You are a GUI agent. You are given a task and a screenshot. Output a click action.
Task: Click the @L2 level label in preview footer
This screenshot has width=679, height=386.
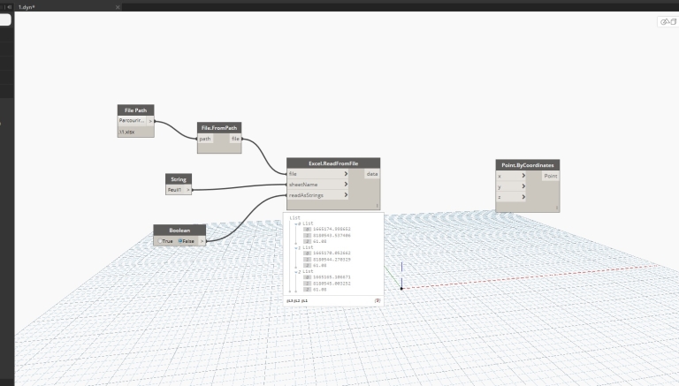pos(297,300)
